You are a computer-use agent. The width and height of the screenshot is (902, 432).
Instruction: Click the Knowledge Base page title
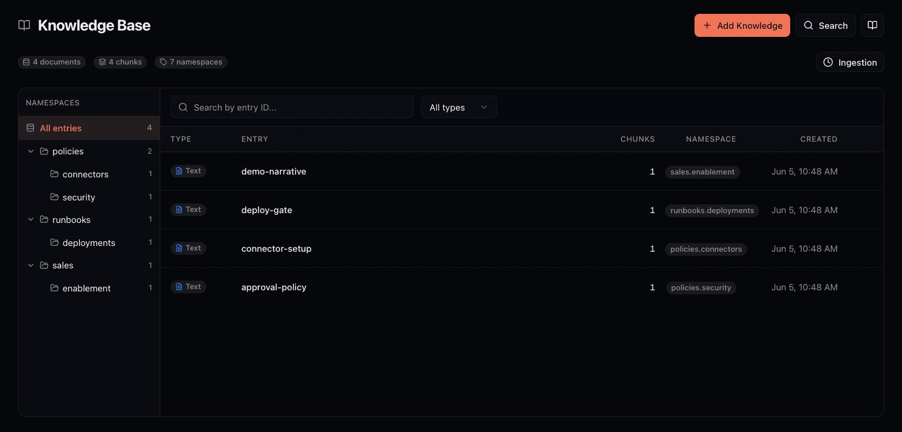[95, 25]
